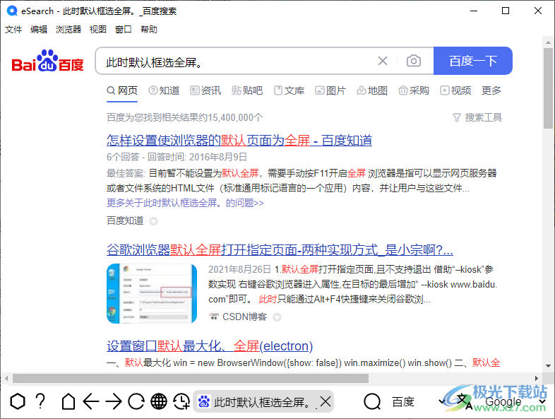Expand the arrow next to 百度知道 source
This screenshot has width=555, height=419.
153,221
